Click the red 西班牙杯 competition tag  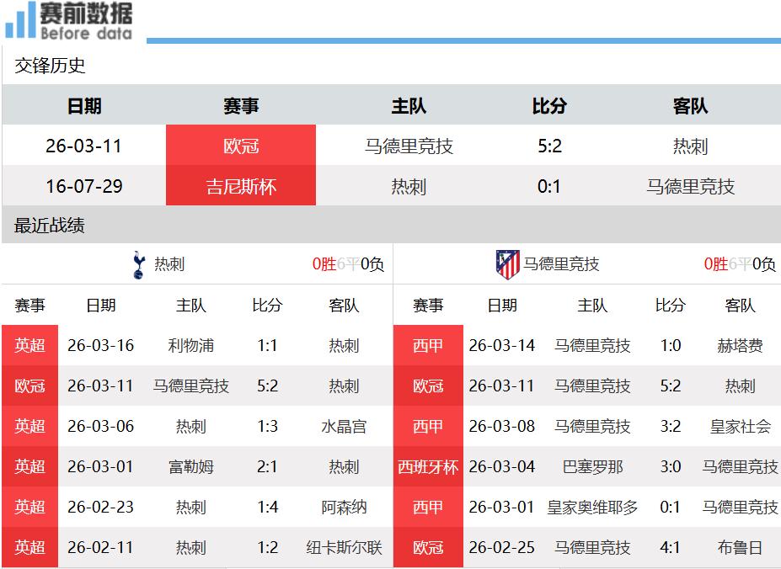tap(428, 466)
